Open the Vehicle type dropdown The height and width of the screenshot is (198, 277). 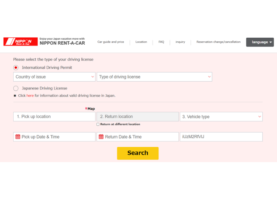coord(221,117)
